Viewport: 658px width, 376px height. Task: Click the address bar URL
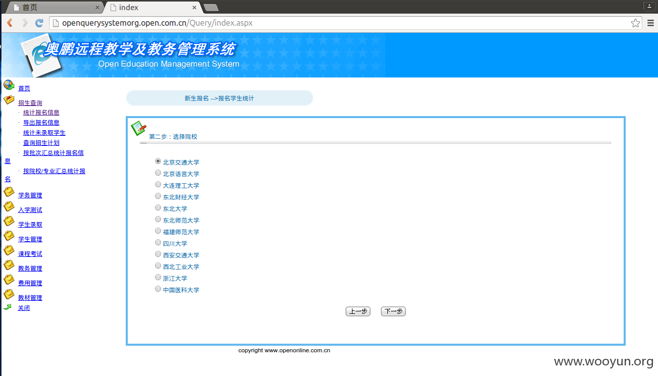(157, 23)
